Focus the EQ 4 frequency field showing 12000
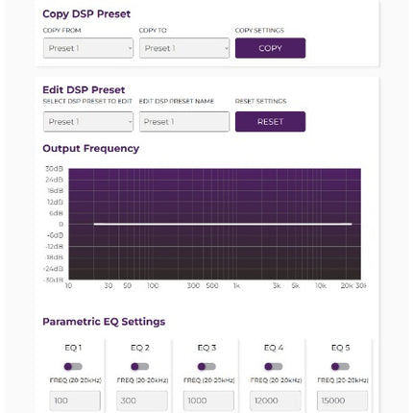 (276, 401)
